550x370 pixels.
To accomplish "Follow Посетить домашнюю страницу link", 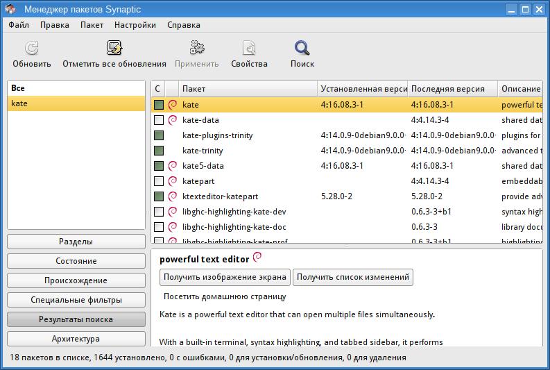I will pos(225,296).
